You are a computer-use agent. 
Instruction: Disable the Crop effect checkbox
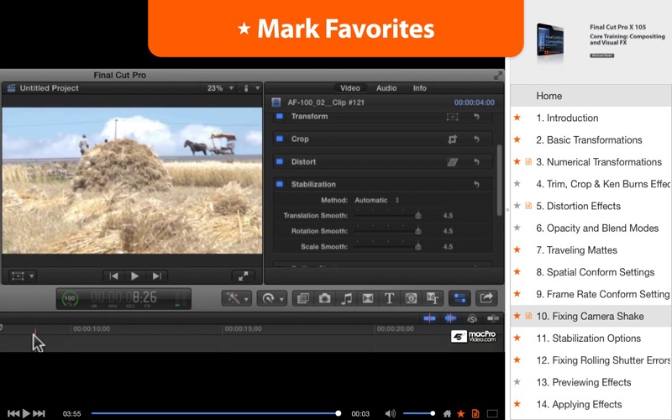click(x=280, y=139)
